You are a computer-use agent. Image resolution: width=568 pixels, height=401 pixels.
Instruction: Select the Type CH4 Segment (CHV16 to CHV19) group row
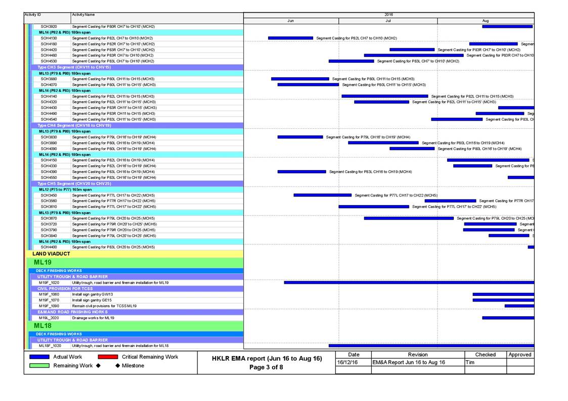[138, 125]
